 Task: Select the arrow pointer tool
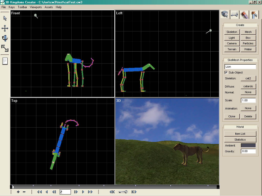(5, 18)
